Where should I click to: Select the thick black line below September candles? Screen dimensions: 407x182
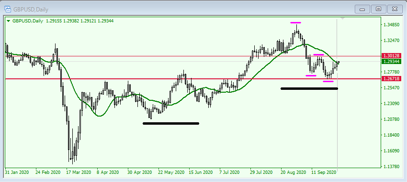pos(309,88)
